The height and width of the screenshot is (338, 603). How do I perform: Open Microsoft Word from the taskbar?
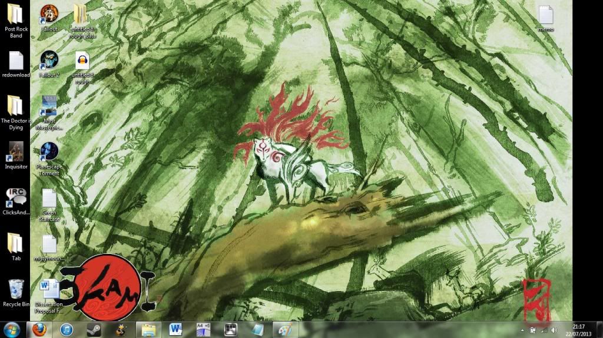click(175, 330)
